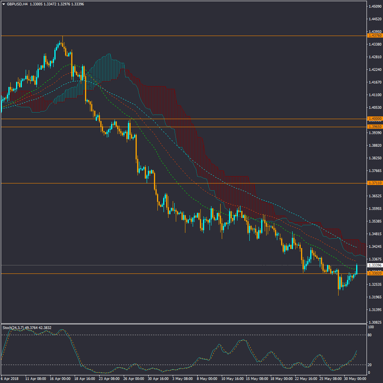The width and height of the screenshot is (383, 383).
Task: Click the 1.45090 price scale value
Action: tap(374, 6)
